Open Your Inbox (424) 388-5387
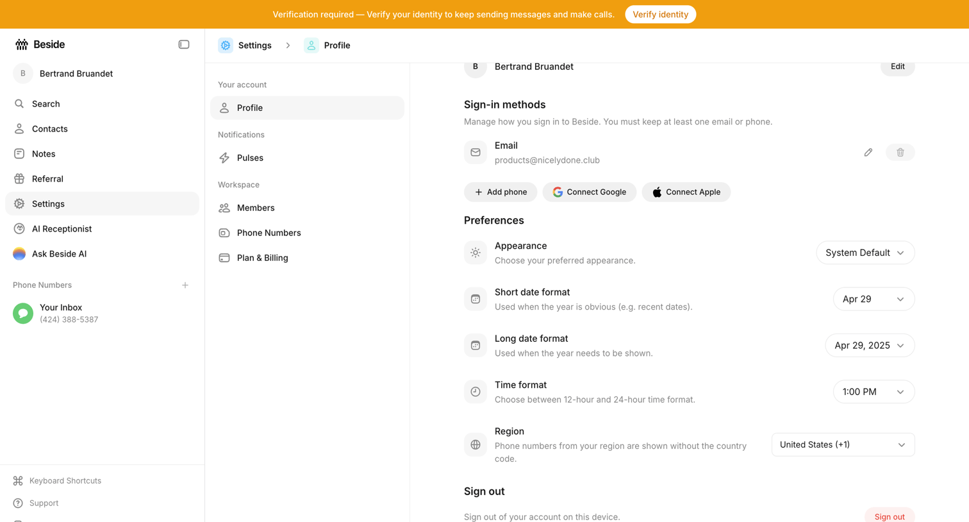 tap(102, 313)
